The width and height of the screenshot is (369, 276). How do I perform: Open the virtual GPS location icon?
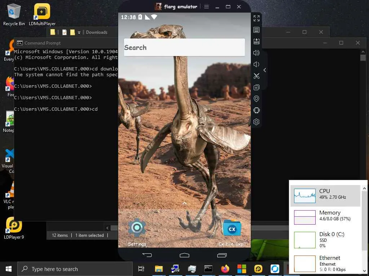click(256, 99)
